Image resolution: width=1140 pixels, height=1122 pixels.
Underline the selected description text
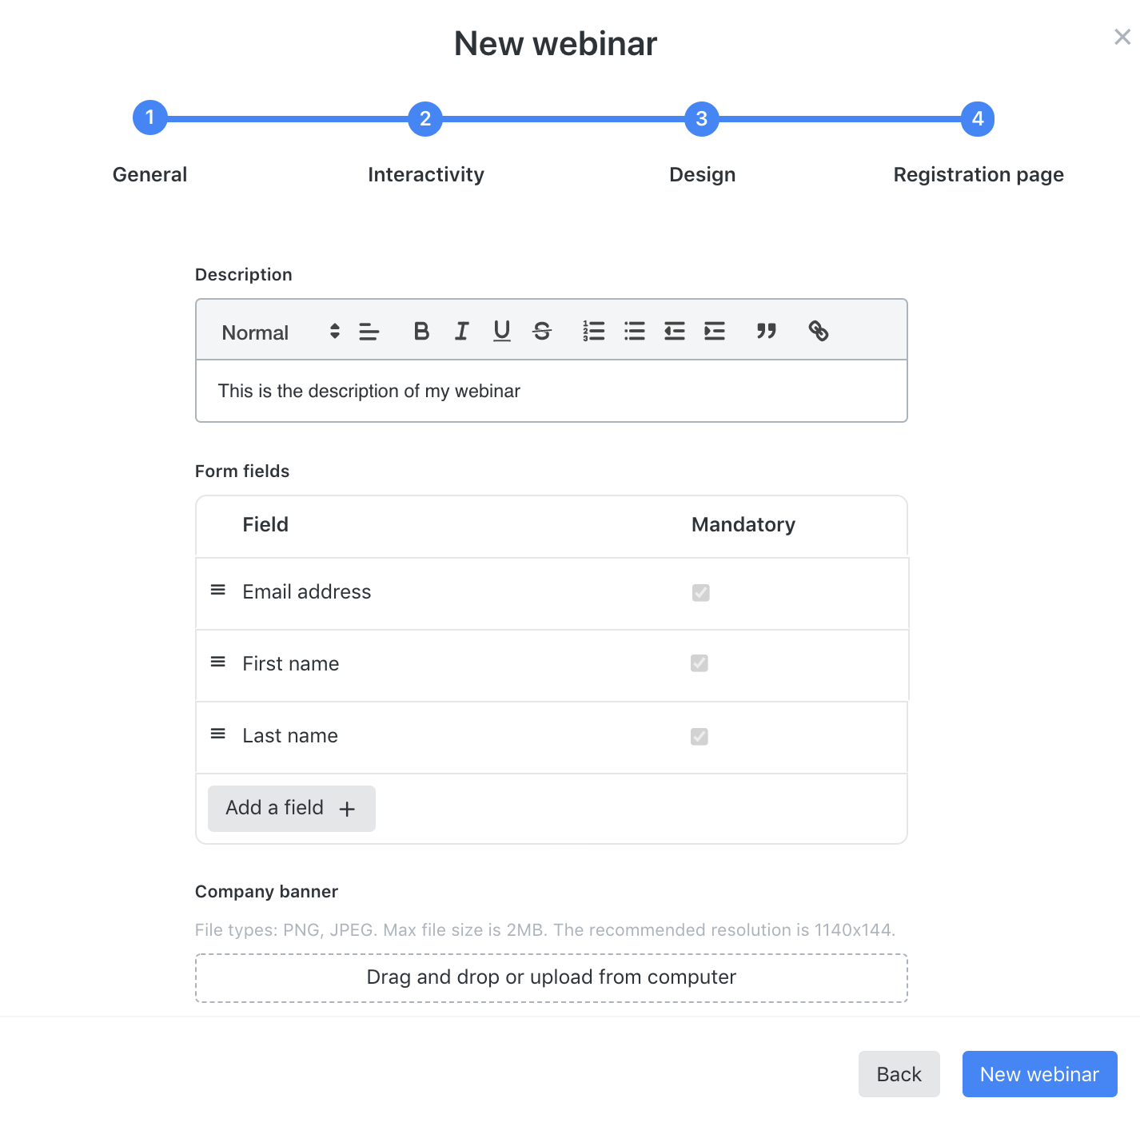pos(501,331)
